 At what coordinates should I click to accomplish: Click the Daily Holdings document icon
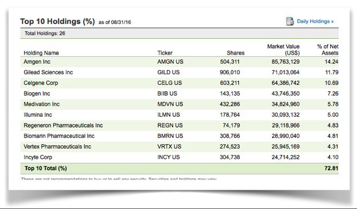(x=290, y=21)
